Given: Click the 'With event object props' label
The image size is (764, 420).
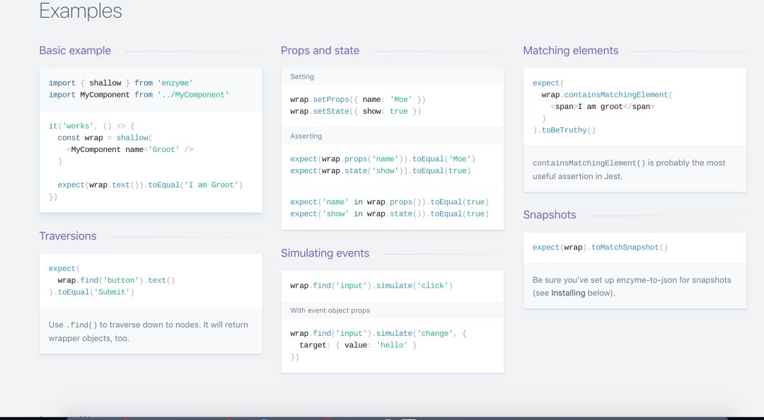Looking at the screenshot, I should coord(330,310).
